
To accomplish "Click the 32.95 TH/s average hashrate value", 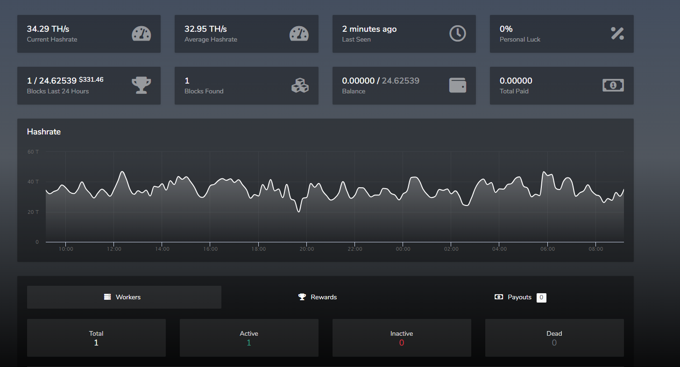I will 205,29.
